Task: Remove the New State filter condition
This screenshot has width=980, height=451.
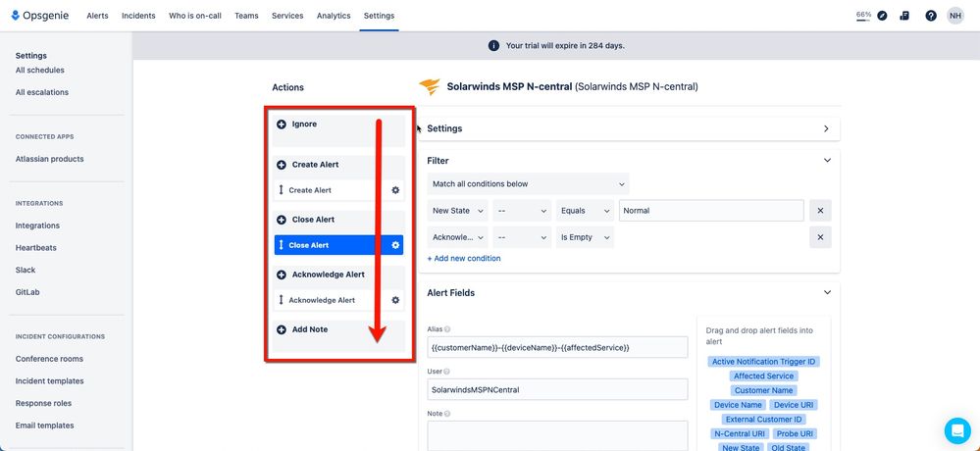Action: click(820, 211)
